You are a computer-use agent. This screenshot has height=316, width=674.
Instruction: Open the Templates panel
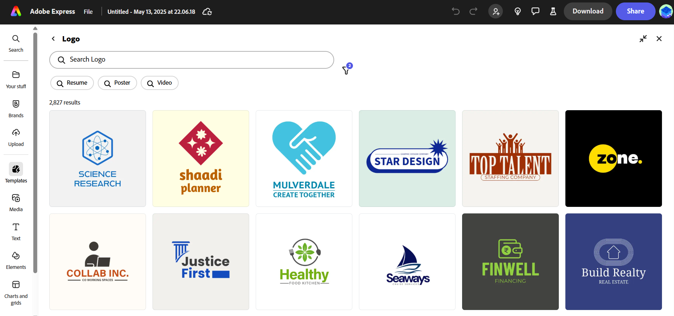pyautogui.click(x=16, y=173)
